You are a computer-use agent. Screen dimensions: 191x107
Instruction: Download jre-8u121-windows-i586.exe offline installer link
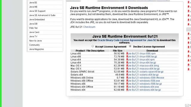pos(144,81)
